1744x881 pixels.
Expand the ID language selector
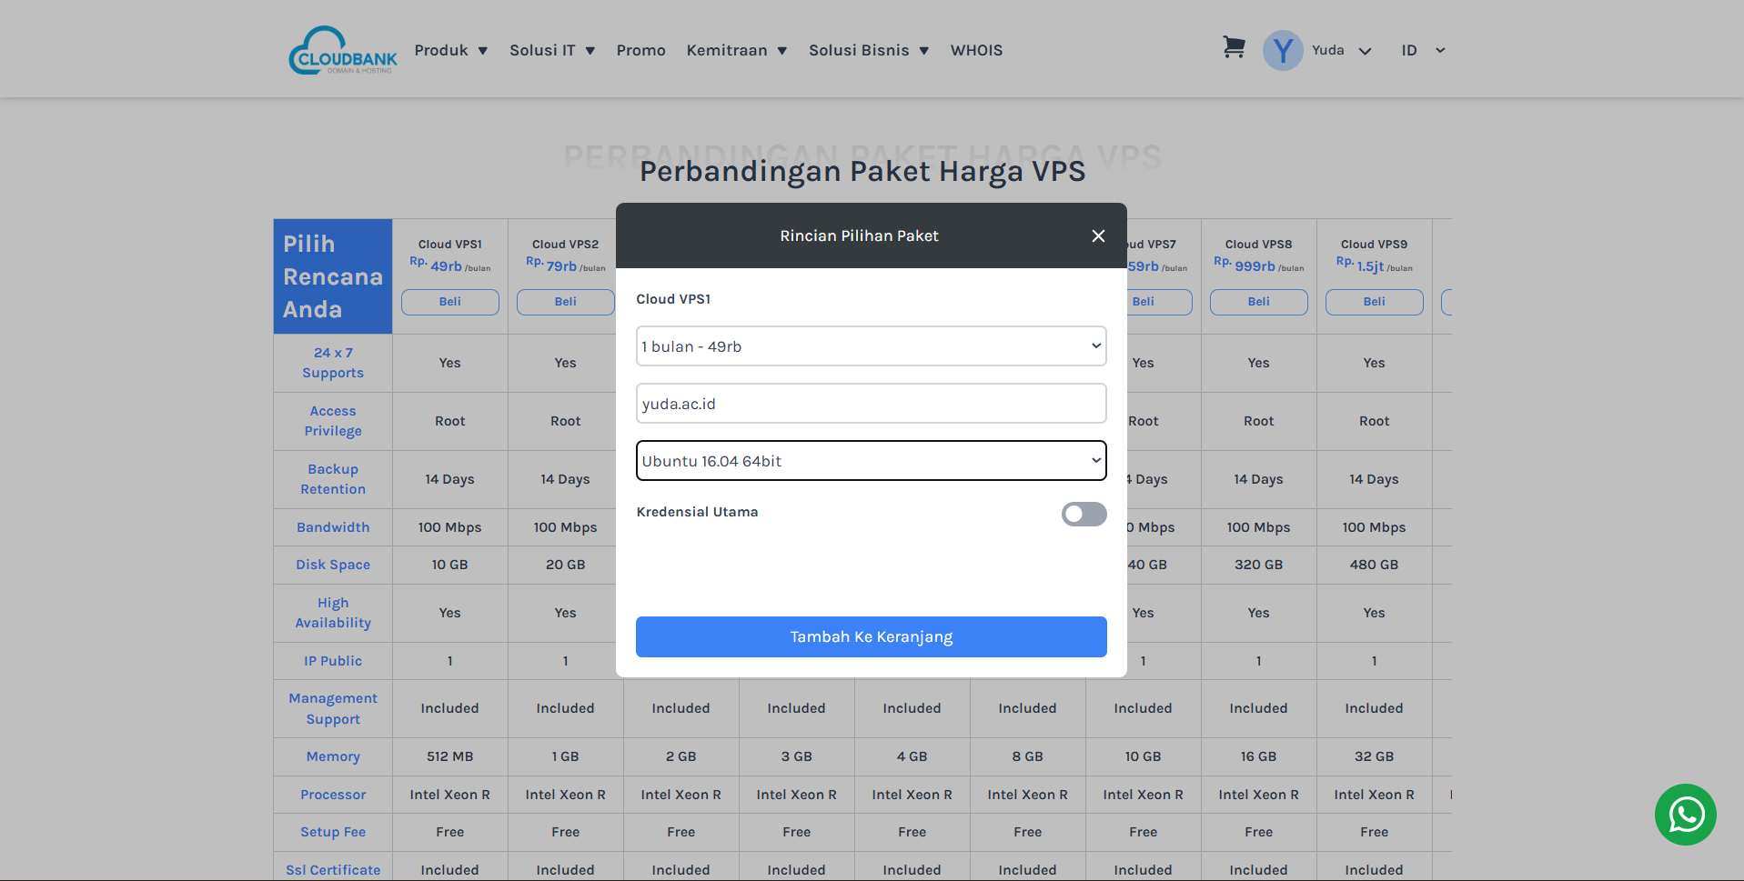click(x=1423, y=51)
